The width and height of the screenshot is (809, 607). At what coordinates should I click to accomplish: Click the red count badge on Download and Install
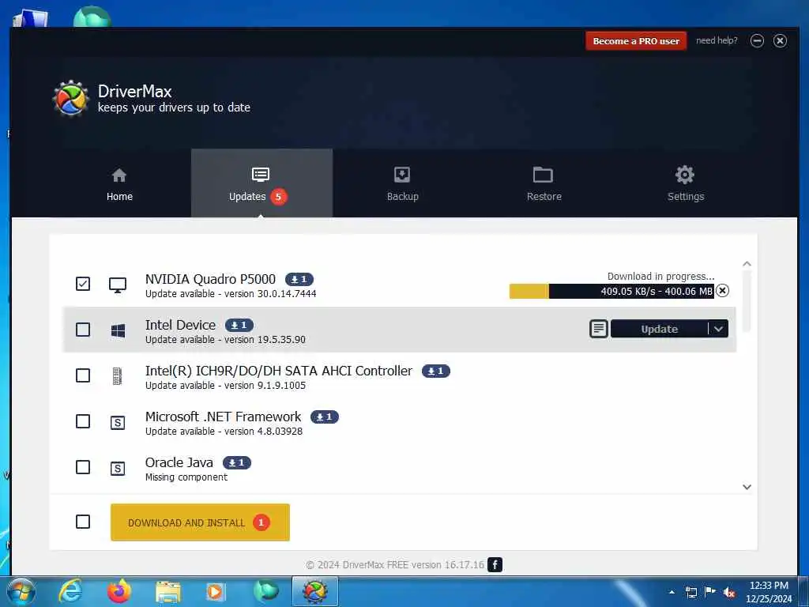(261, 522)
